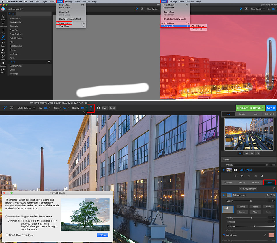Click the mask icon on _L3B4187.CR2 layer
This screenshot has width=277, height=243.
pos(235,170)
